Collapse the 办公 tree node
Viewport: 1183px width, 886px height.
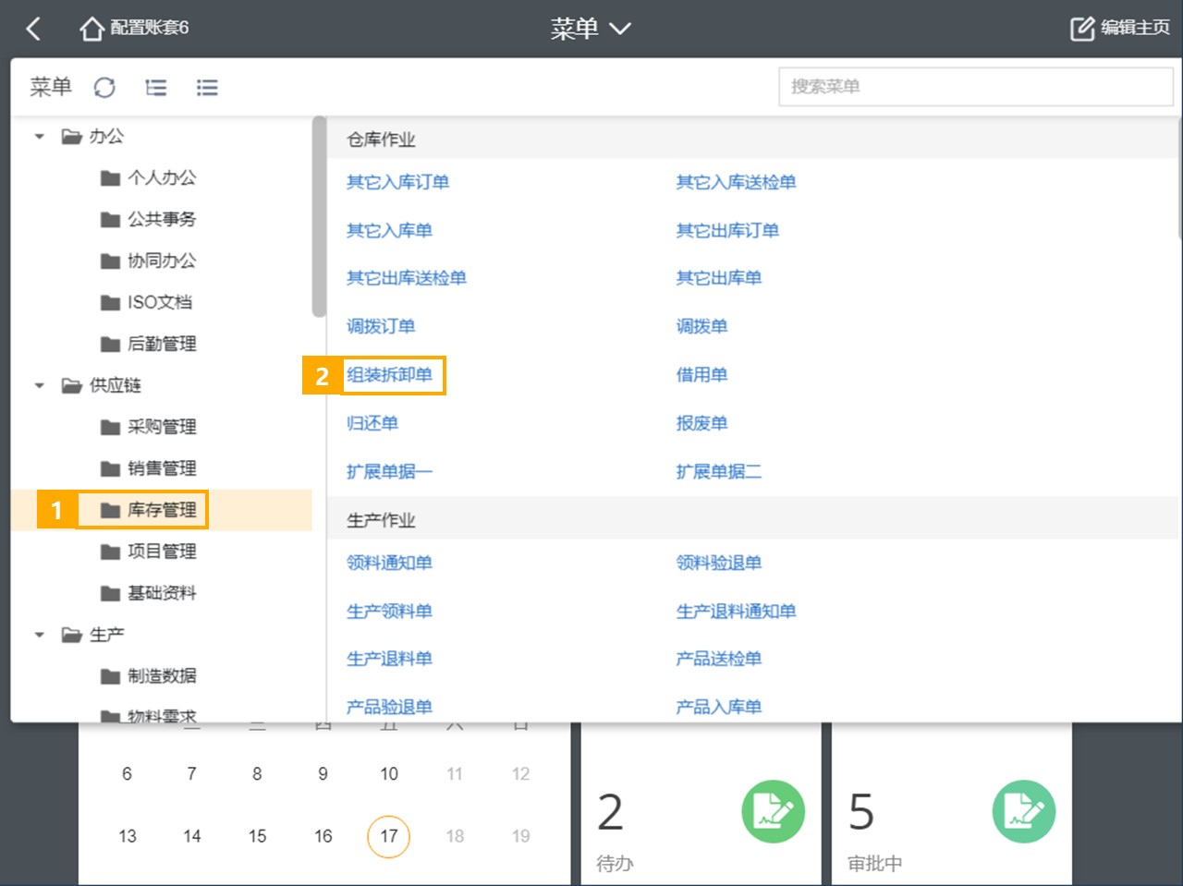40,137
